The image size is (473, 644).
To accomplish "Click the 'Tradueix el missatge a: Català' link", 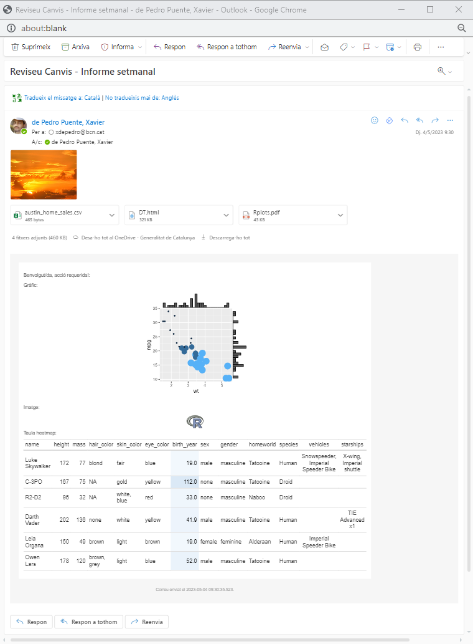I will click(x=62, y=98).
